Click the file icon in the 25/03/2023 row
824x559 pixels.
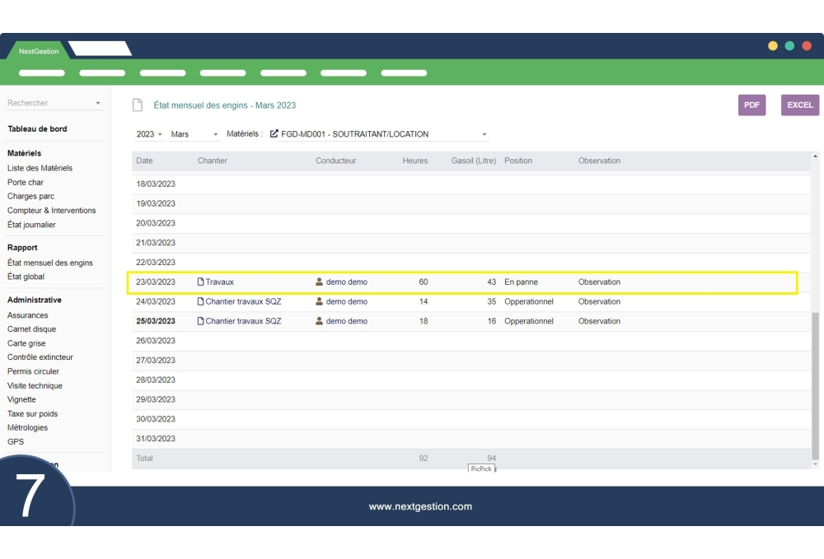(x=200, y=322)
